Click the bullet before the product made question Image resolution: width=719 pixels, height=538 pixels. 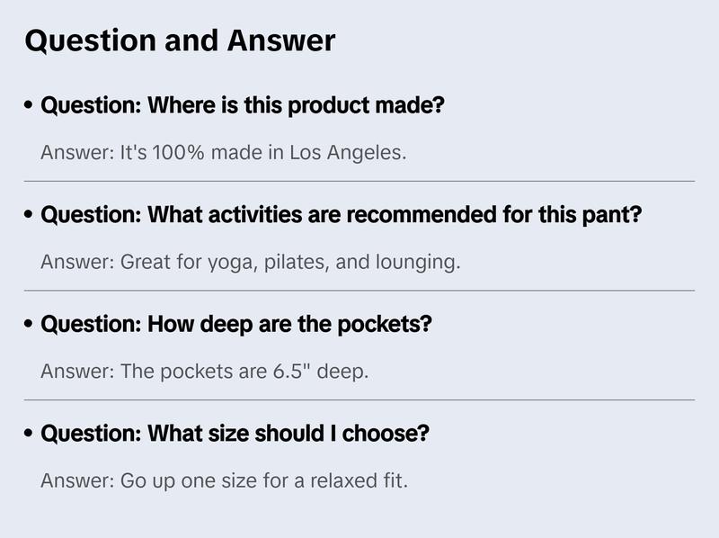pyautogui.click(x=30, y=106)
